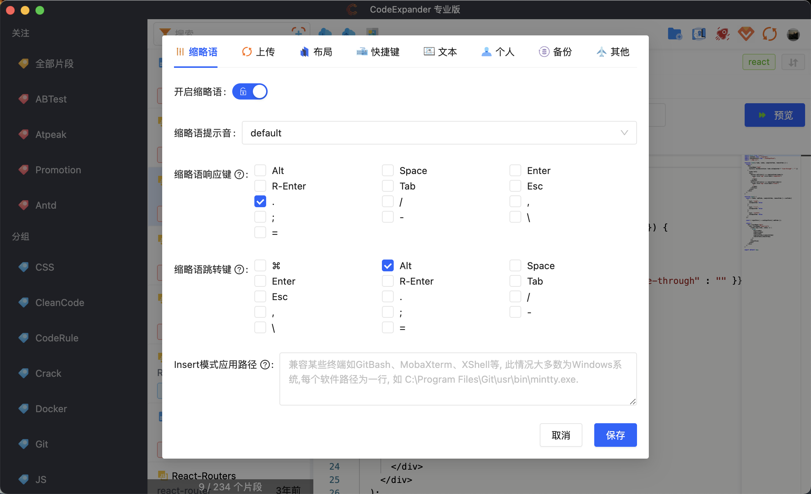Turn off the 开启缩略语 switch
The height and width of the screenshot is (494, 811).
pos(250,91)
